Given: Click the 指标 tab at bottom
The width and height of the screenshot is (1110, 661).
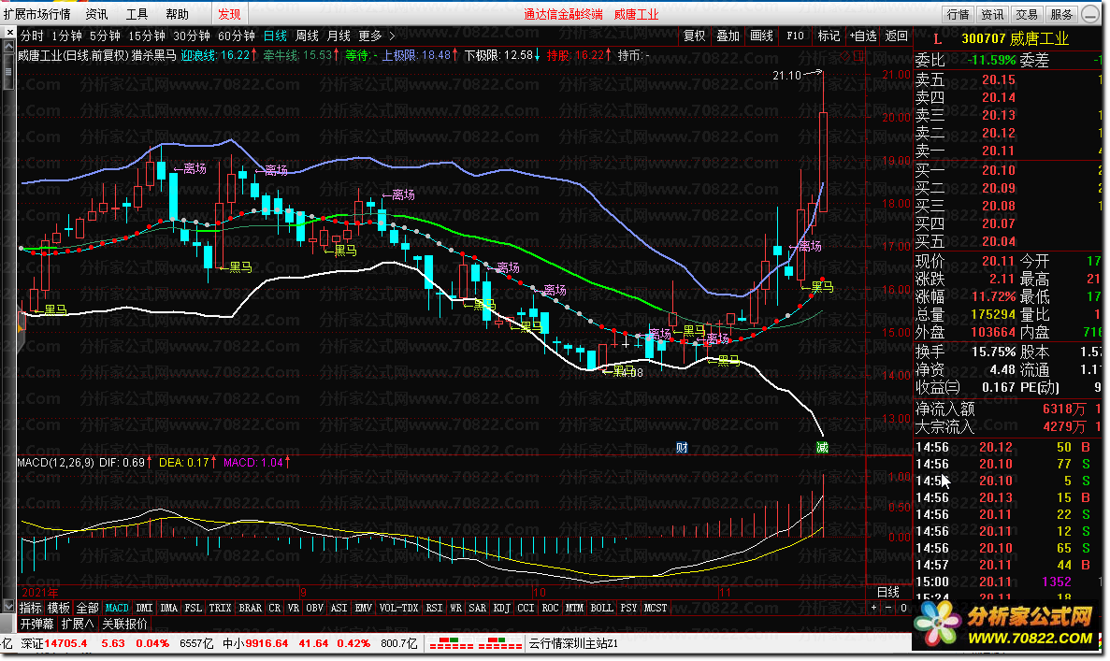Looking at the screenshot, I should 31,608.
